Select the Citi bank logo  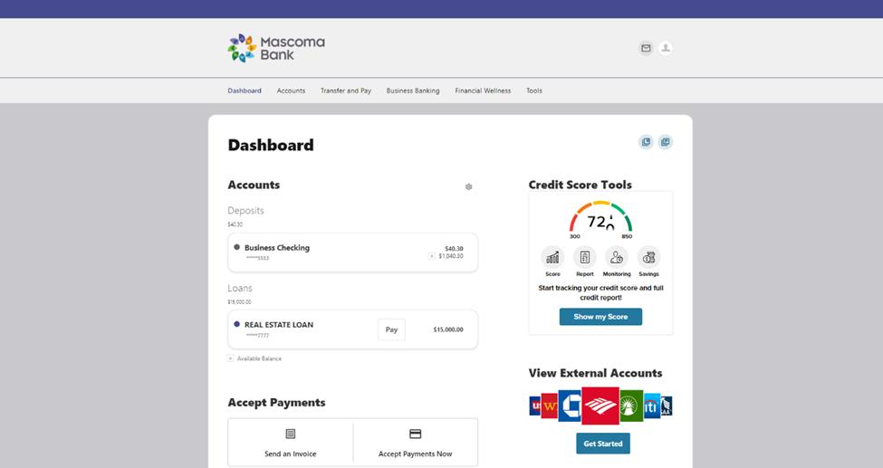651,406
